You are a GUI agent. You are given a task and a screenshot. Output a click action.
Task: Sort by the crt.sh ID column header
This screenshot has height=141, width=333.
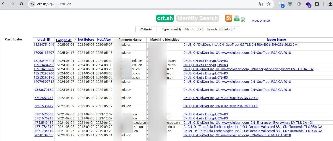pos(44,40)
